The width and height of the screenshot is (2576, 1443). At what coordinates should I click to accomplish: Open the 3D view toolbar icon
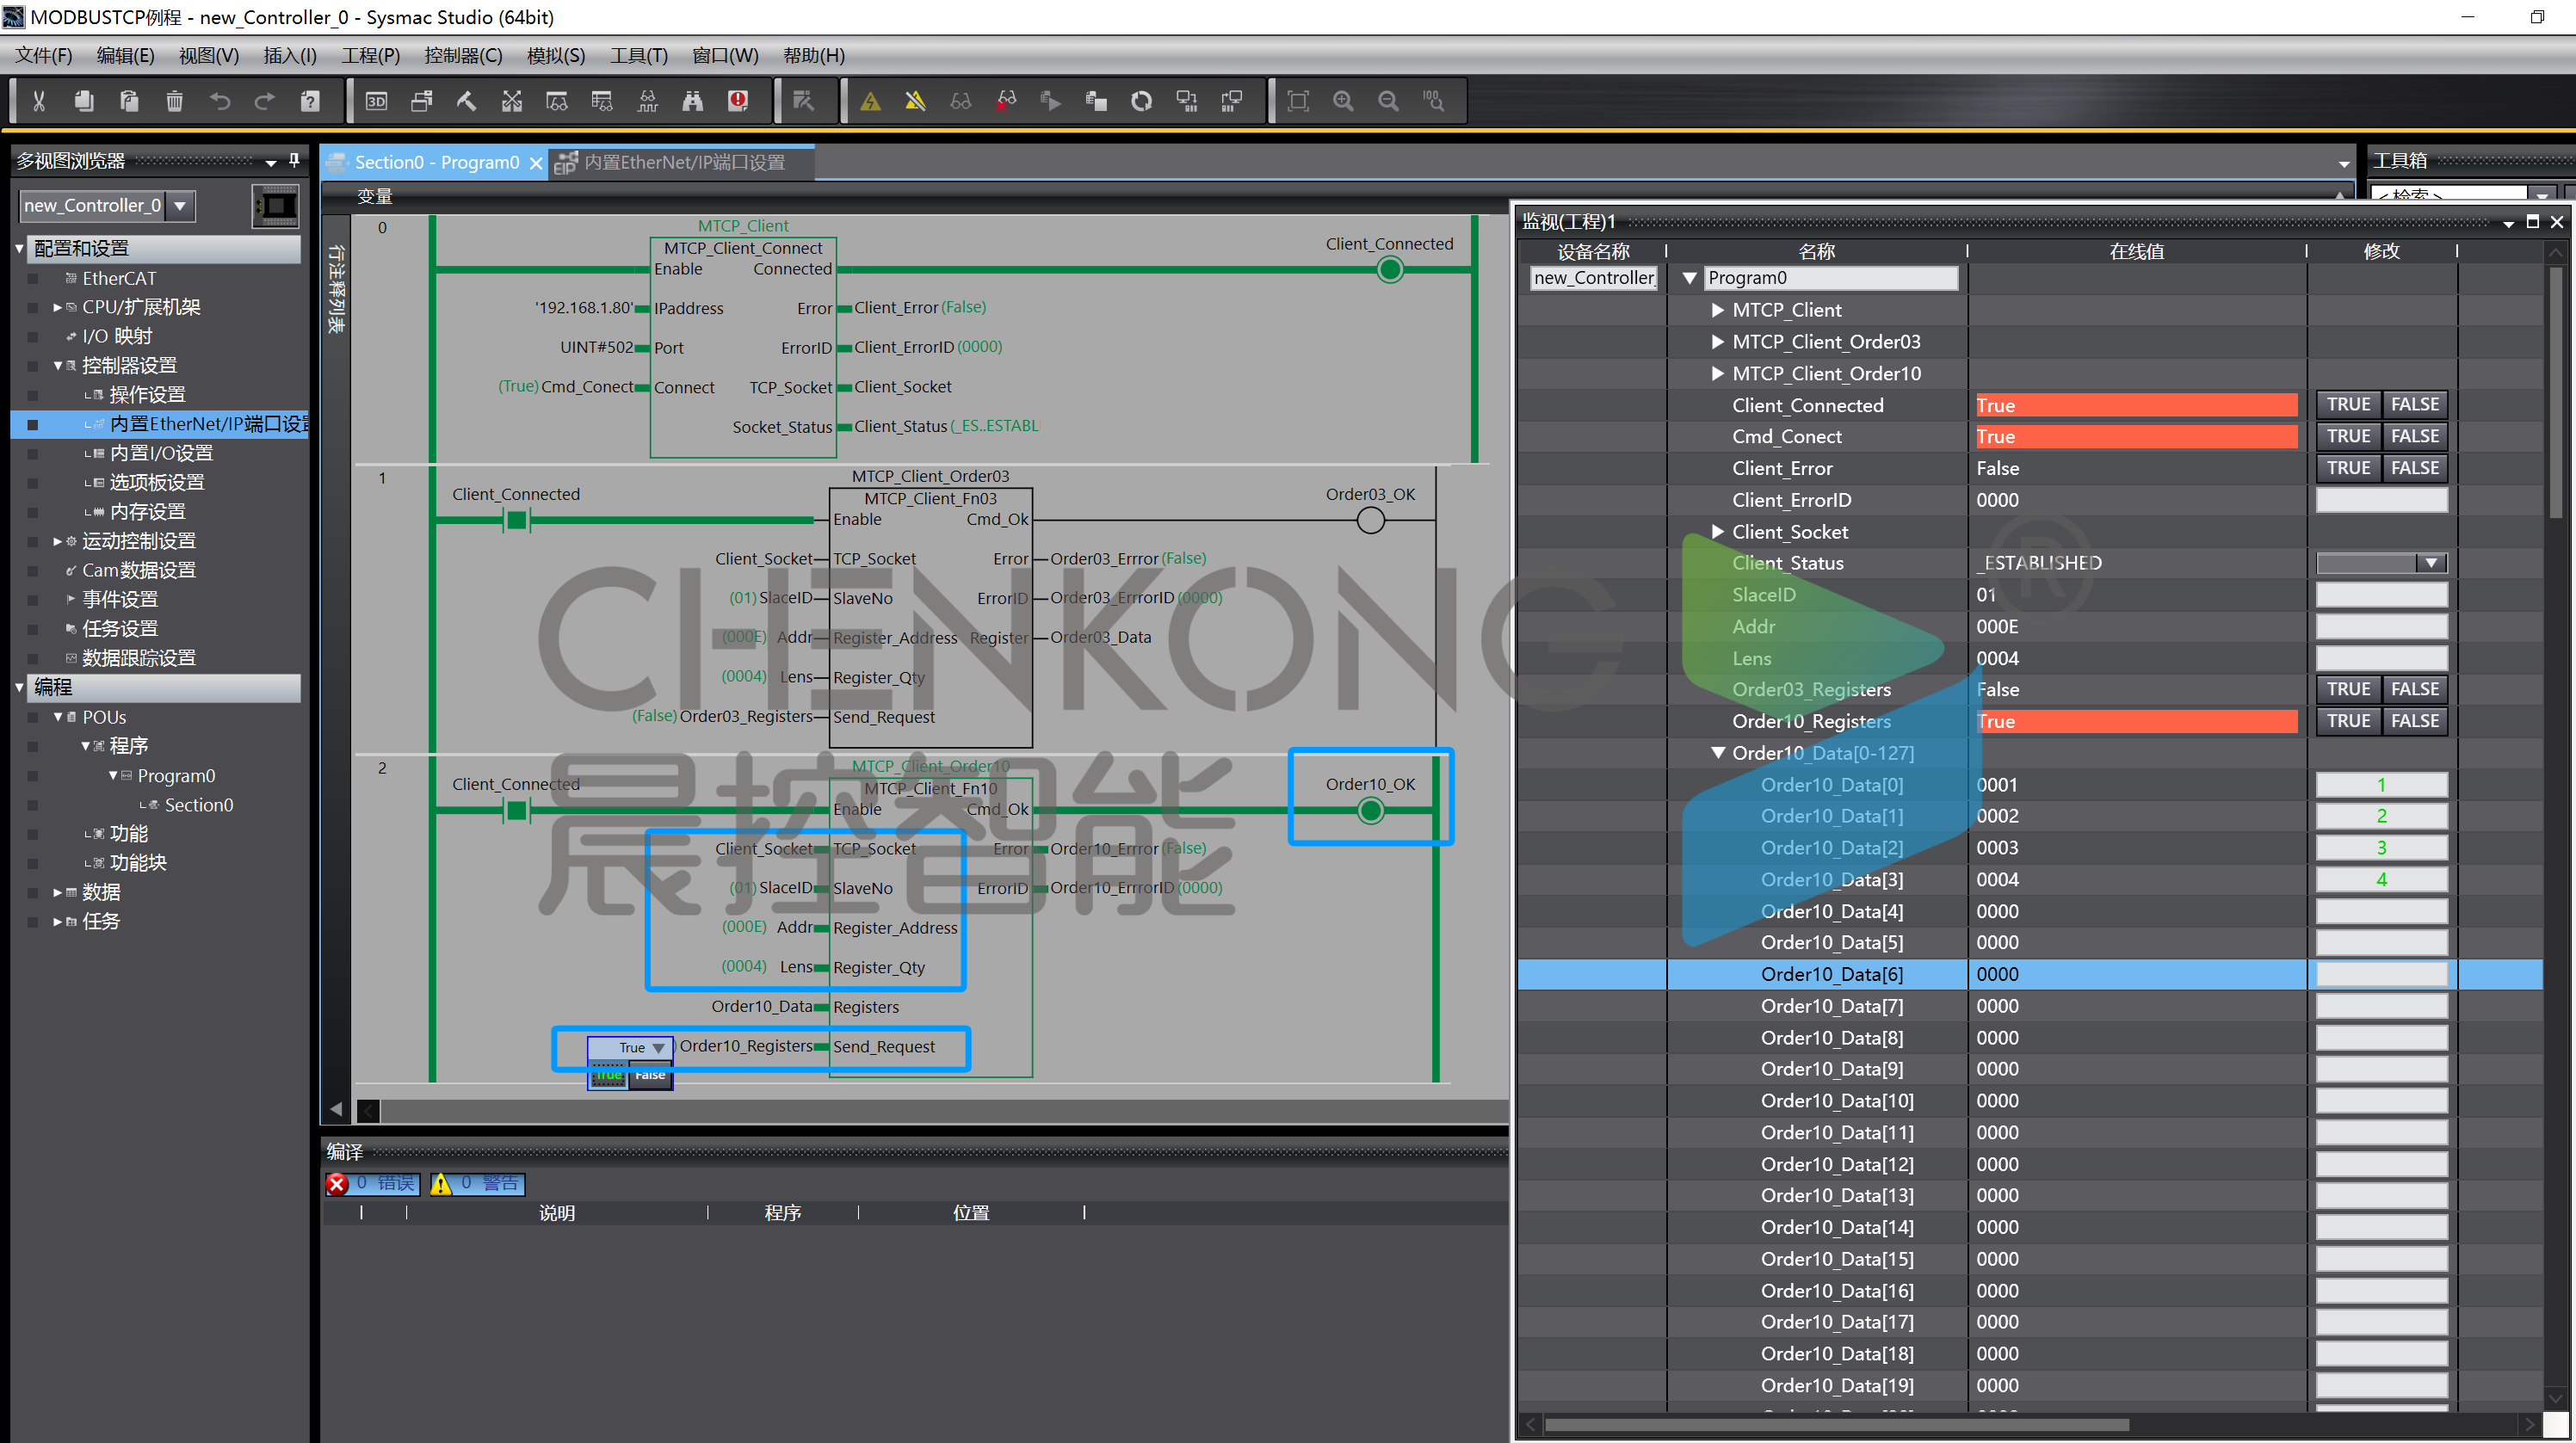tap(376, 101)
